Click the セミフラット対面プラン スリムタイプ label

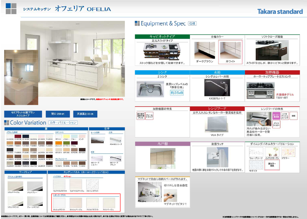coord(23,114)
